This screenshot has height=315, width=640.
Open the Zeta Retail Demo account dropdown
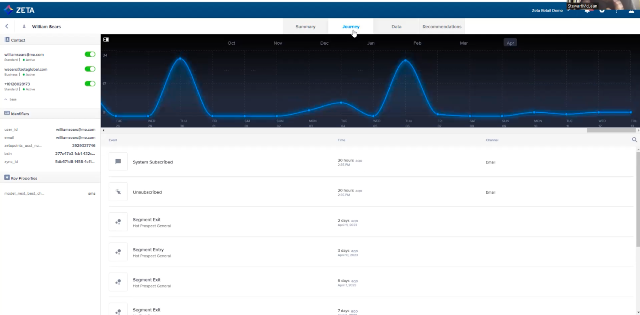pyautogui.click(x=550, y=10)
